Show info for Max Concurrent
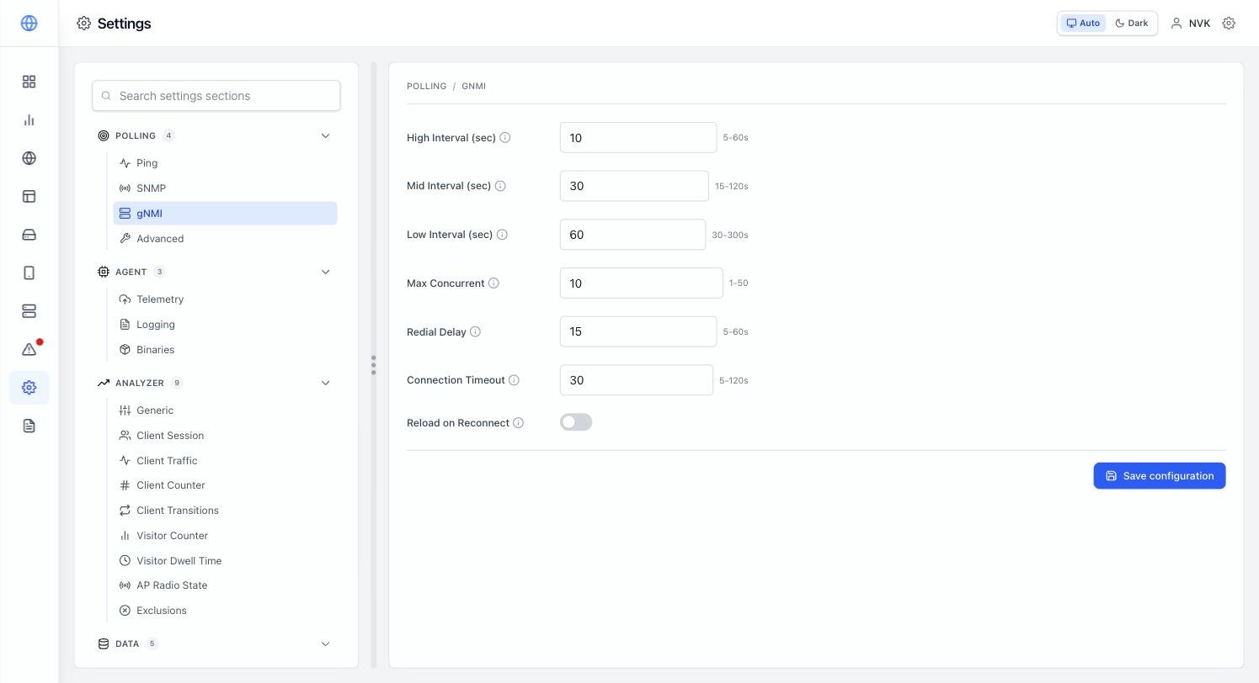Screen dimensions: 1259x683 (x=493, y=283)
